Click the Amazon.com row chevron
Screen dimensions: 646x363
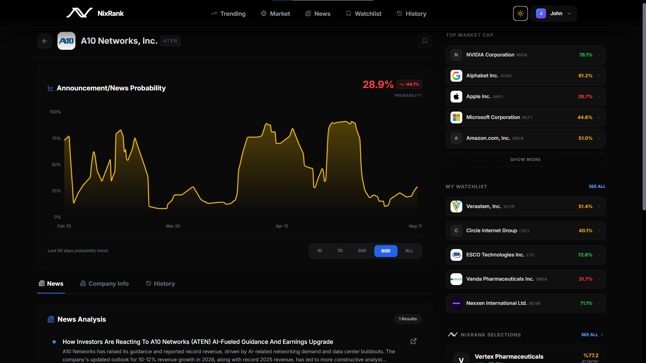click(x=599, y=138)
